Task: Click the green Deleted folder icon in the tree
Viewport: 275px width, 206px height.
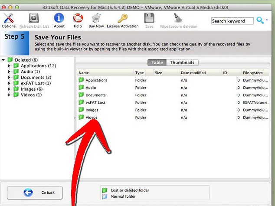Action: pos(10,60)
